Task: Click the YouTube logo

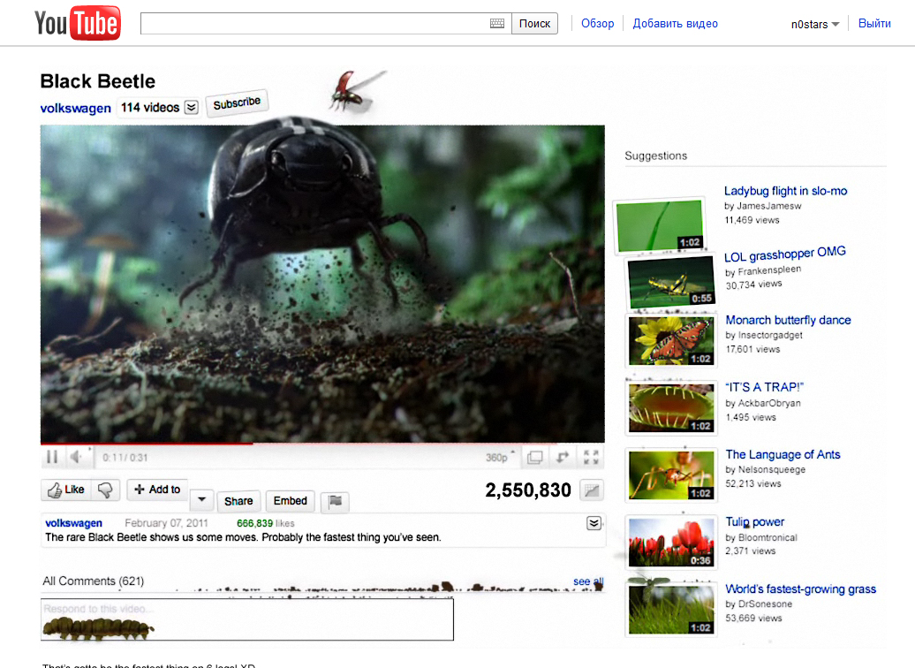Action: coord(78,23)
